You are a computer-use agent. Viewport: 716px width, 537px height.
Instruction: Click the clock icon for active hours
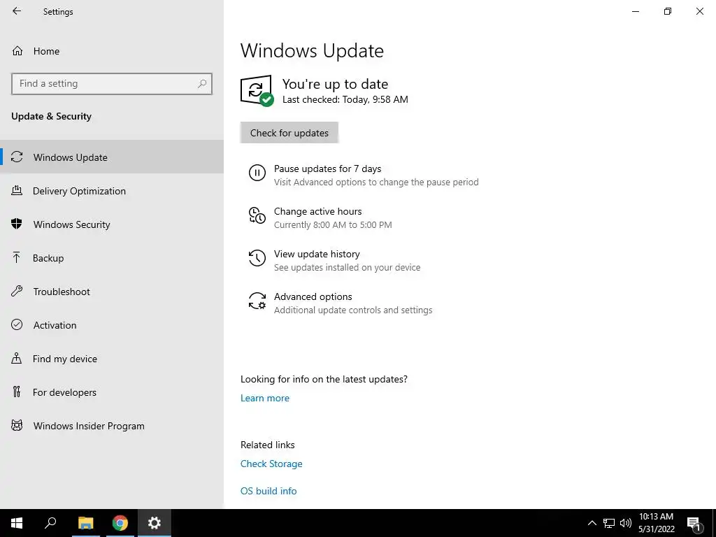(x=257, y=215)
